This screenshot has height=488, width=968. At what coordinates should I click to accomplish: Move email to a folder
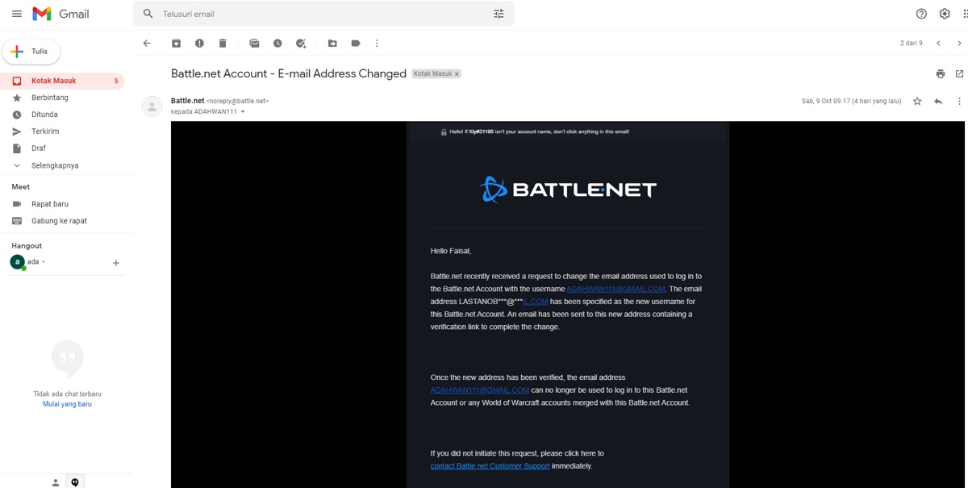coord(332,44)
